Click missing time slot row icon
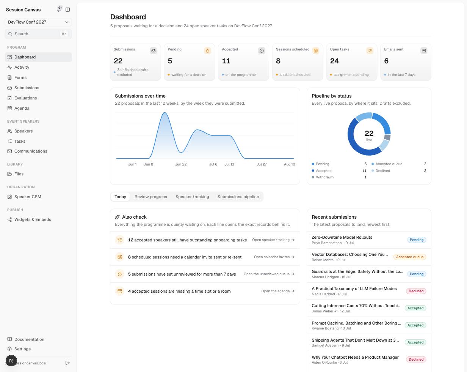467x372 pixels. tap(120, 291)
